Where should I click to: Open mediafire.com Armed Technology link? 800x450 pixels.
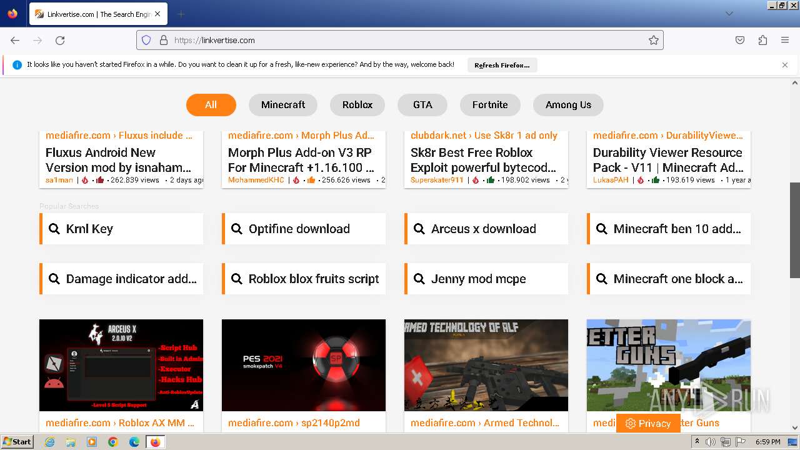click(485, 423)
